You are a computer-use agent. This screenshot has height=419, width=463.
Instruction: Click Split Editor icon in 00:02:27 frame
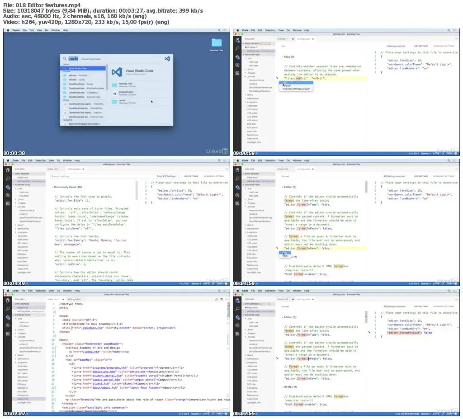(x=222, y=299)
